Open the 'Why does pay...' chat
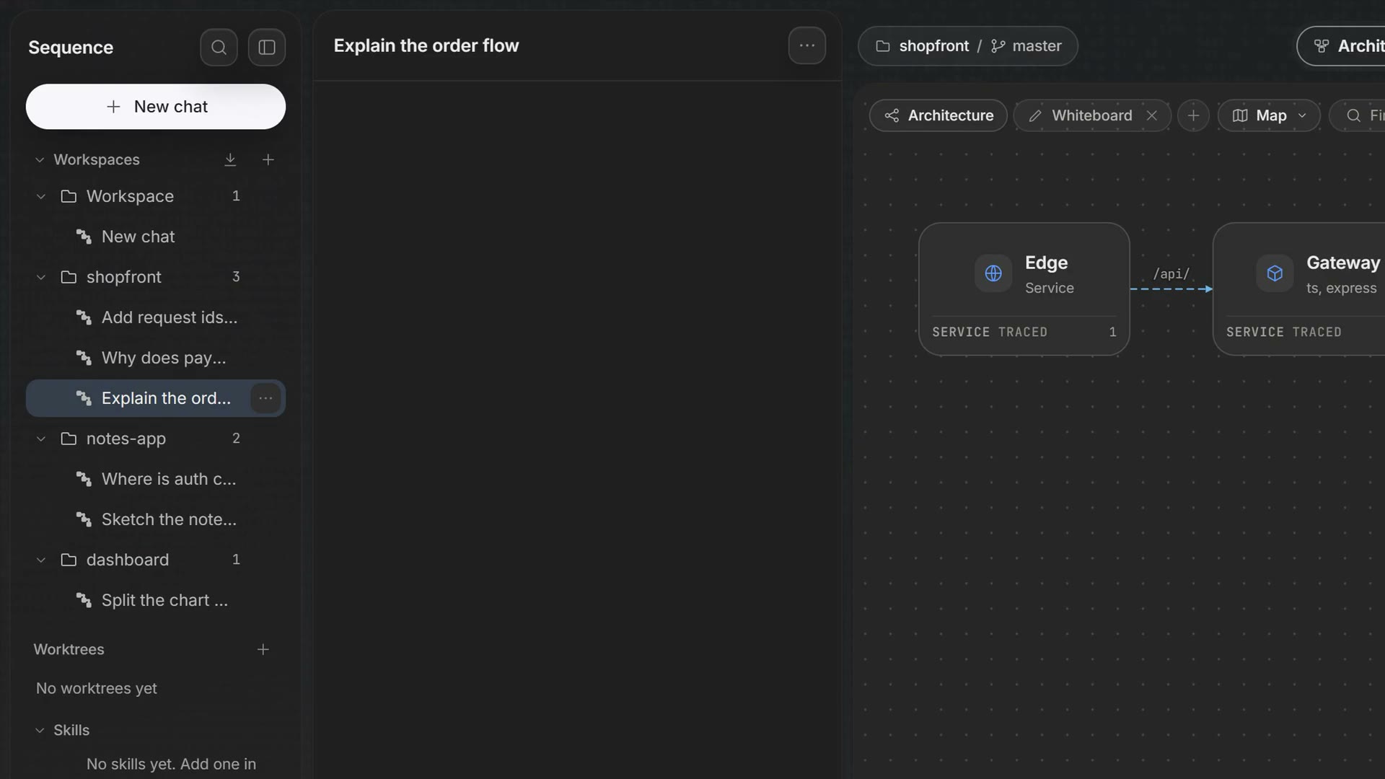This screenshot has width=1385, height=779. 156,358
